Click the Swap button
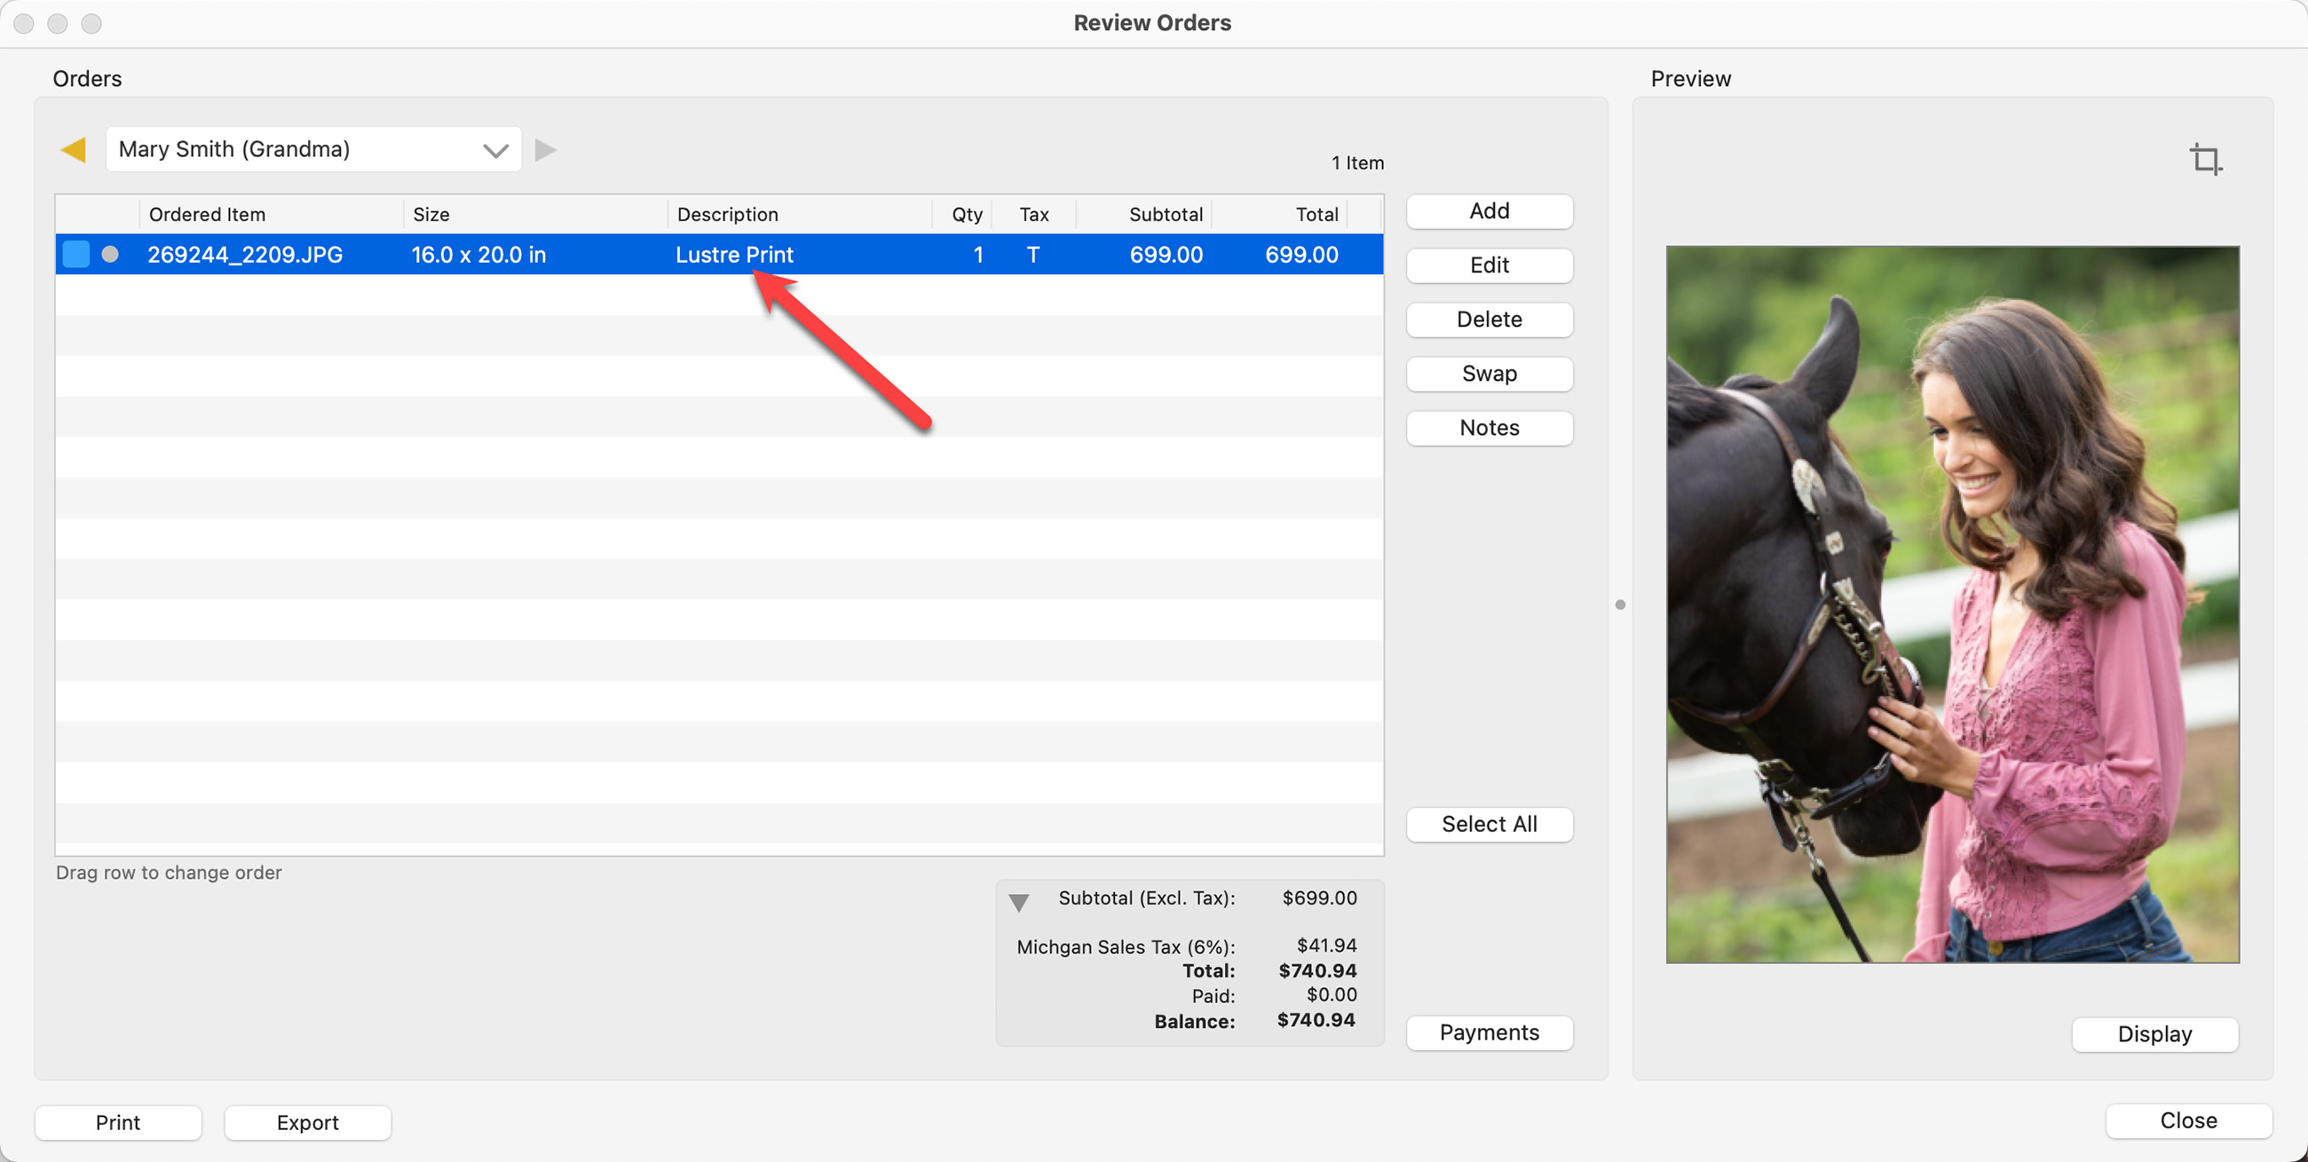 [1489, 374]
